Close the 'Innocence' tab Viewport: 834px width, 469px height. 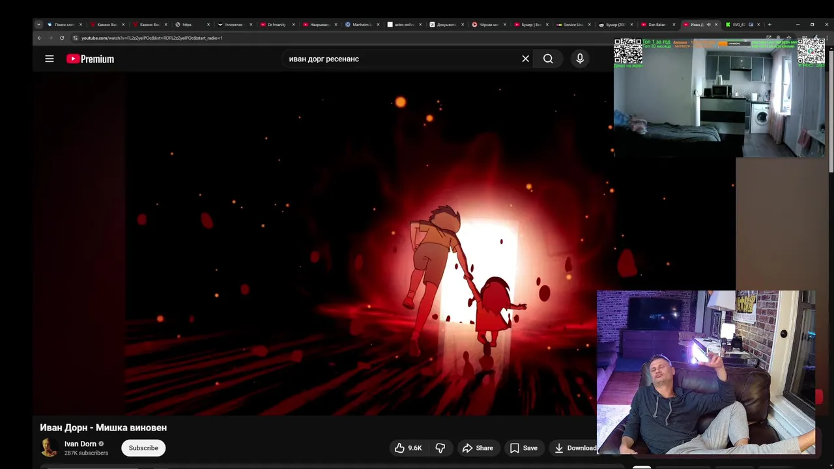click(x=251, y=25)
